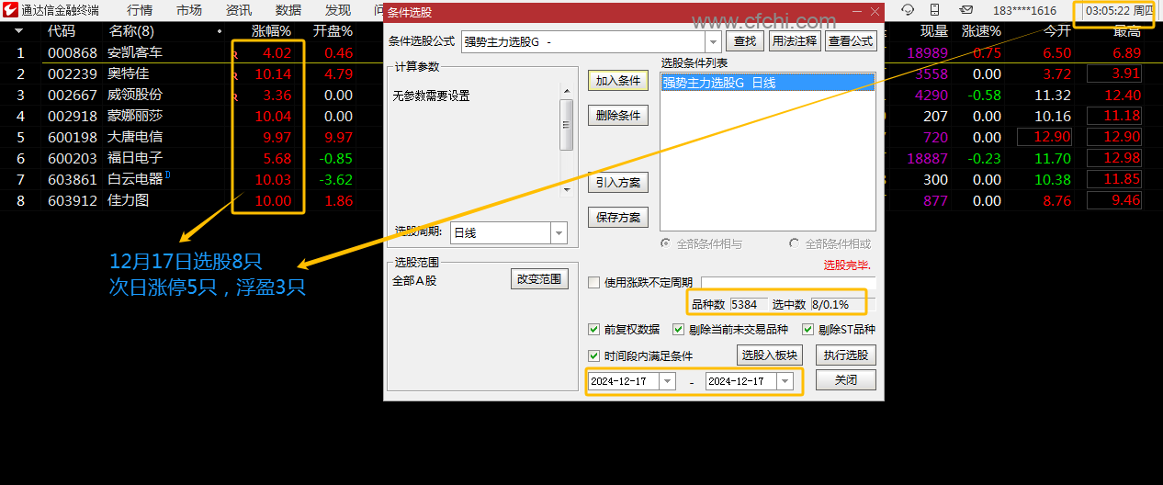1163x485 pixels.
Task: Click 查找 button
Action: coord(745,41)
